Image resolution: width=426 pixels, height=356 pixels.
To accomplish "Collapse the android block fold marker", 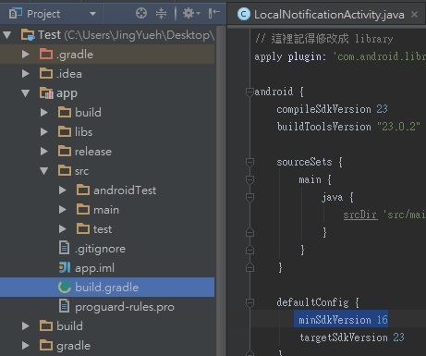I will [x=250, y=92].
